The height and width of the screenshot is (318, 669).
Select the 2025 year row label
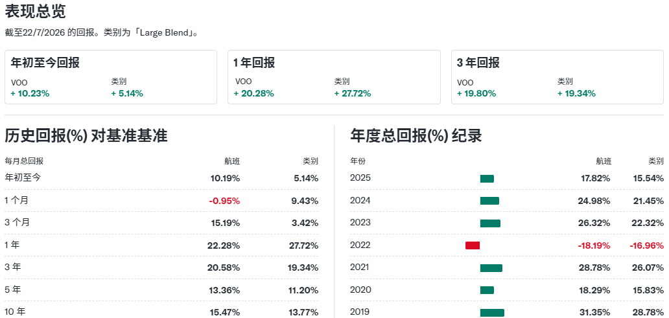pos(360,177)
